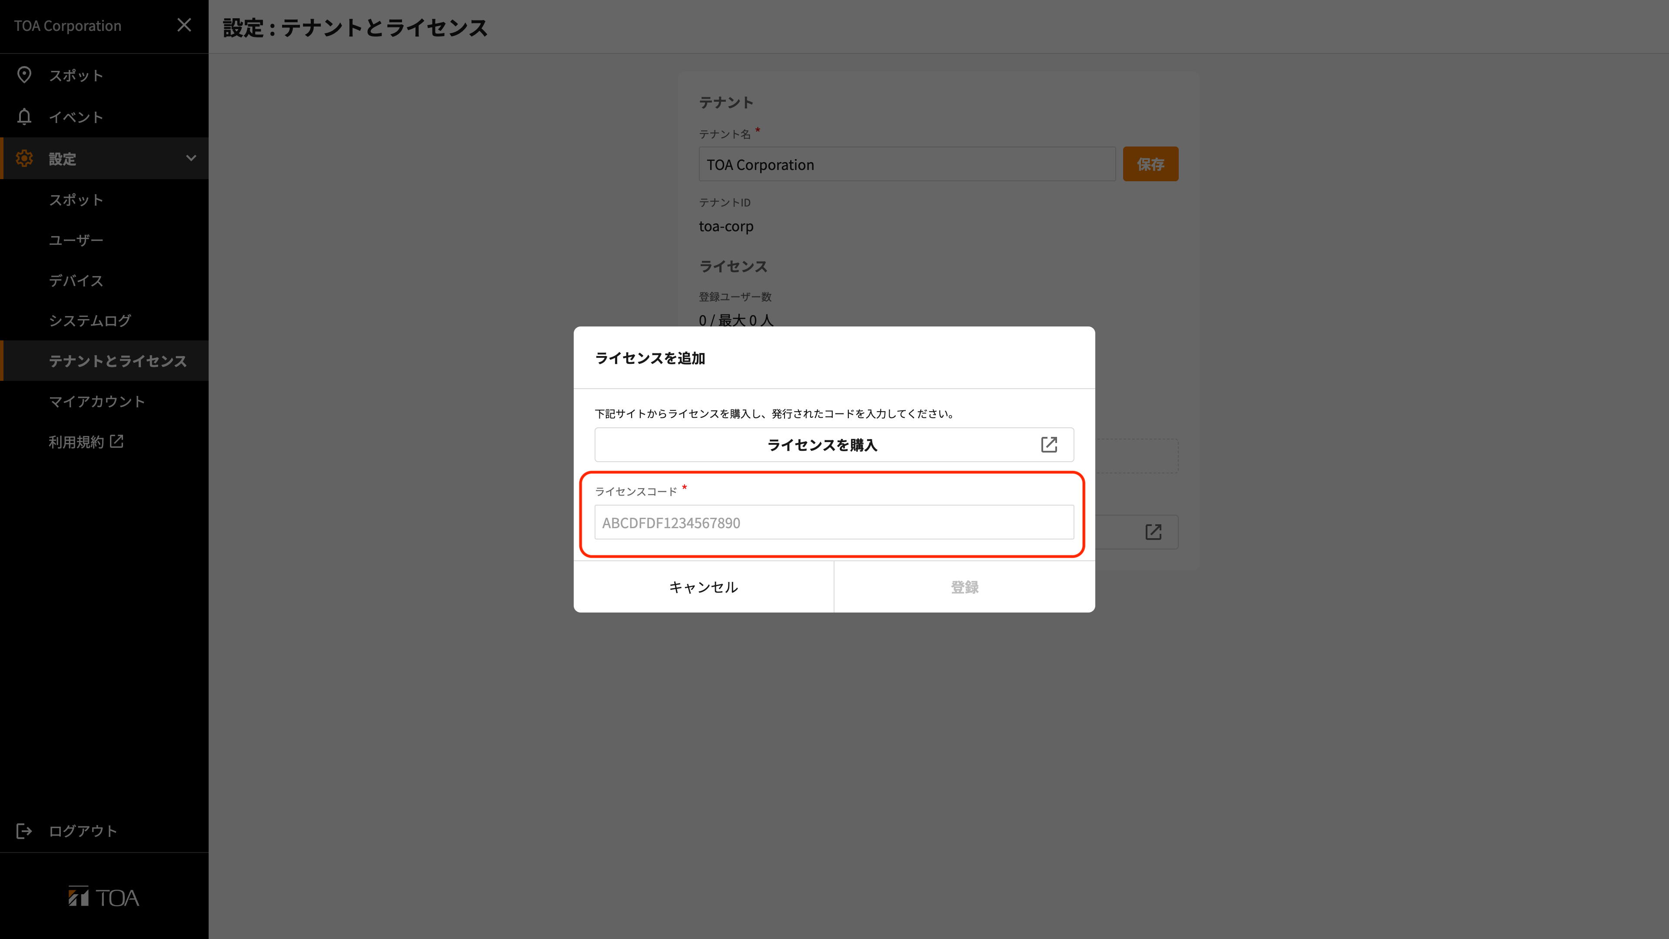Focus the ライセンスコード input field
Screen dimensions: 1669x939
[834, 522]
